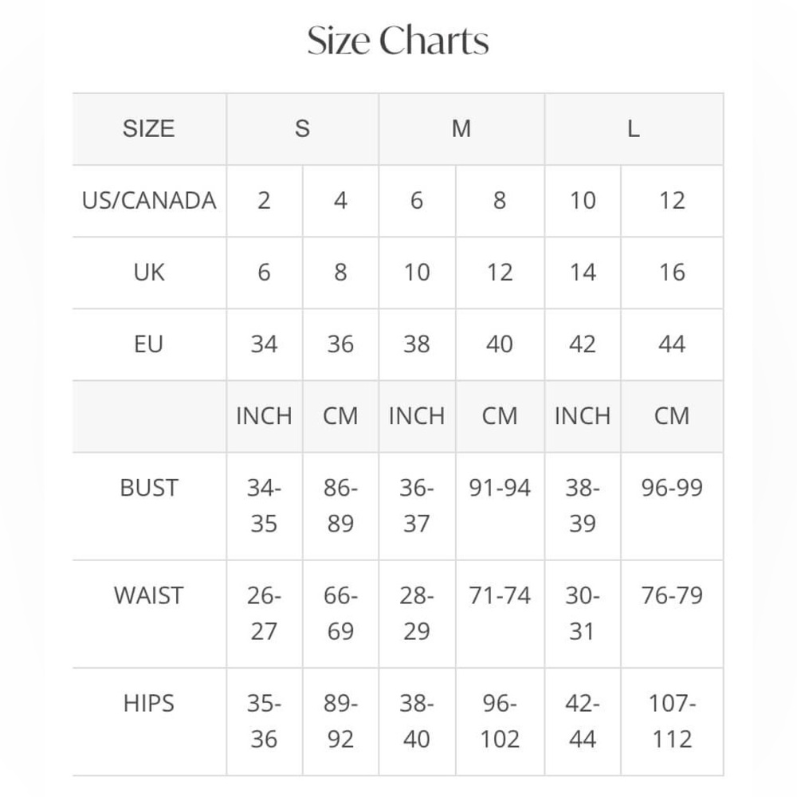Click the WAIST row label
This screenshot has height=797, width=797.
149,595
